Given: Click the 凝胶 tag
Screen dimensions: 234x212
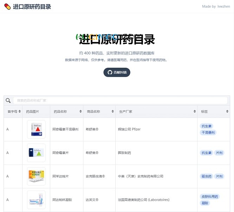Looking at the screenshot, I should click(x=205, y=203).
